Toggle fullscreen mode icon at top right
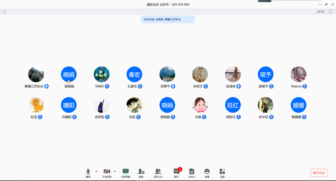 click(331, 12)
